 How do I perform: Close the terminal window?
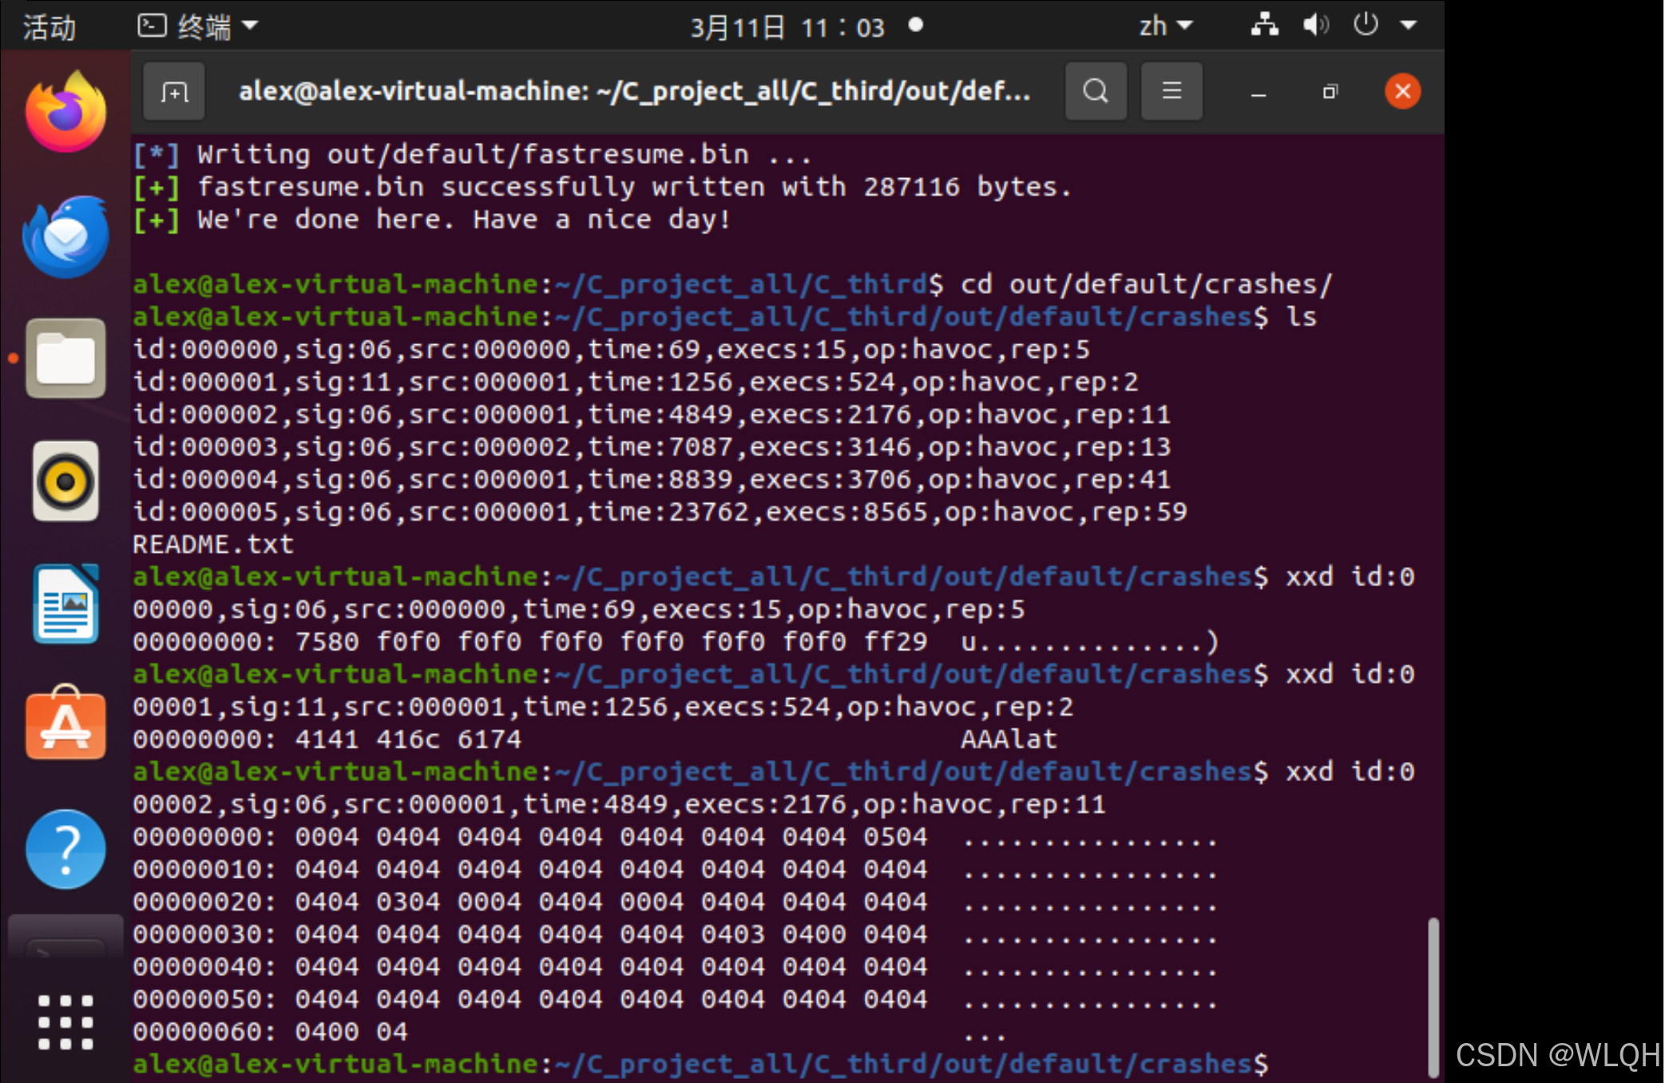[x=1402, y=92]
